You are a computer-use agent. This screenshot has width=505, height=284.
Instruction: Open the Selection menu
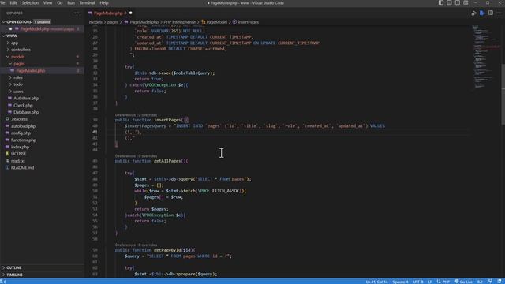30,3
